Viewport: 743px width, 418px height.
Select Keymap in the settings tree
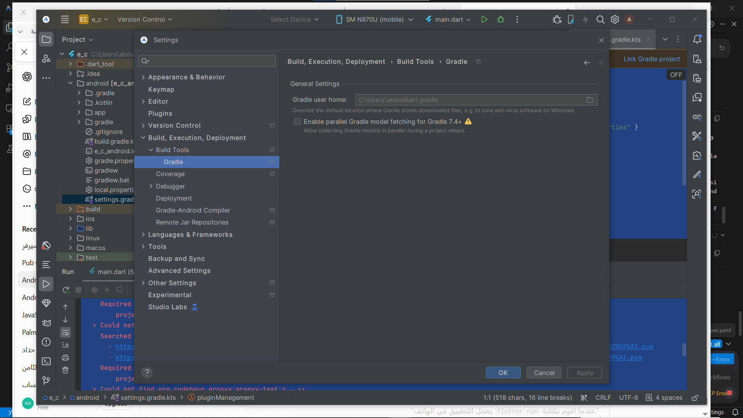click(x=161, y=89)
